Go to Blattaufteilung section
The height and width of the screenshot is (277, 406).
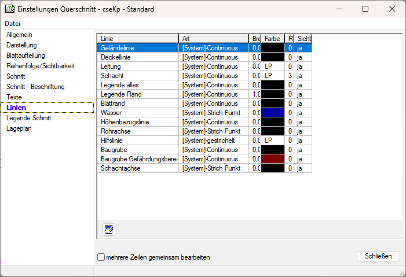(x=25, y=56)
